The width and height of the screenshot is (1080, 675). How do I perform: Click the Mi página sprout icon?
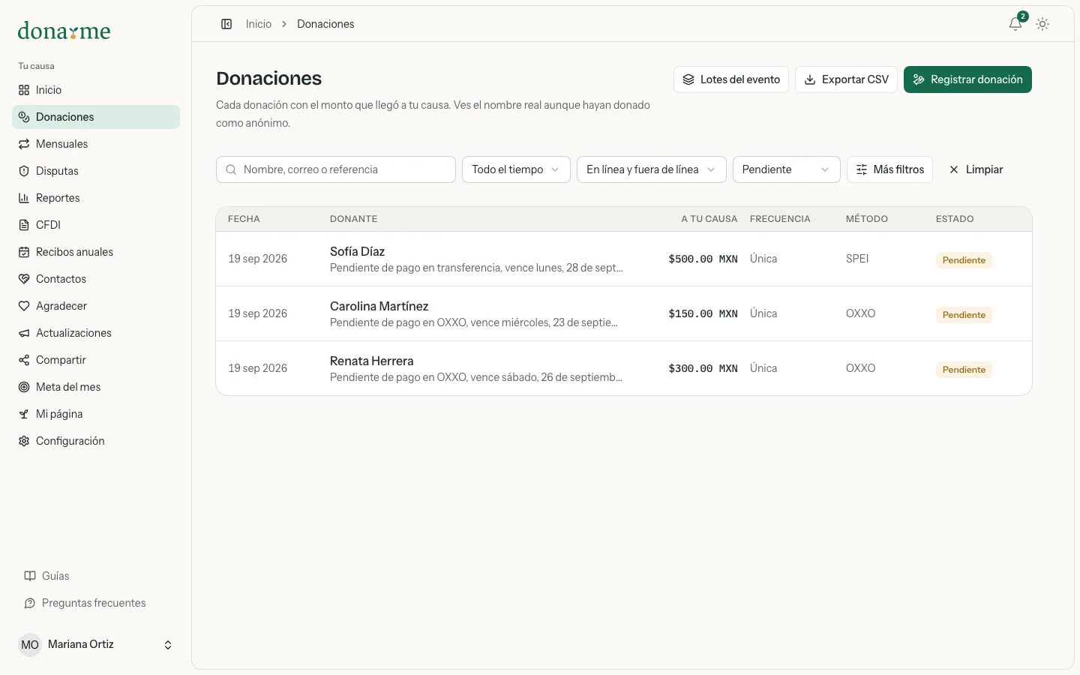24,414
